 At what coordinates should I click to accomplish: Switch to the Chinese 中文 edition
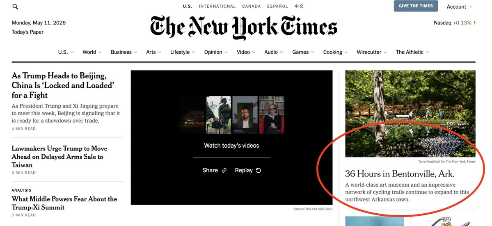pos(299,6)
